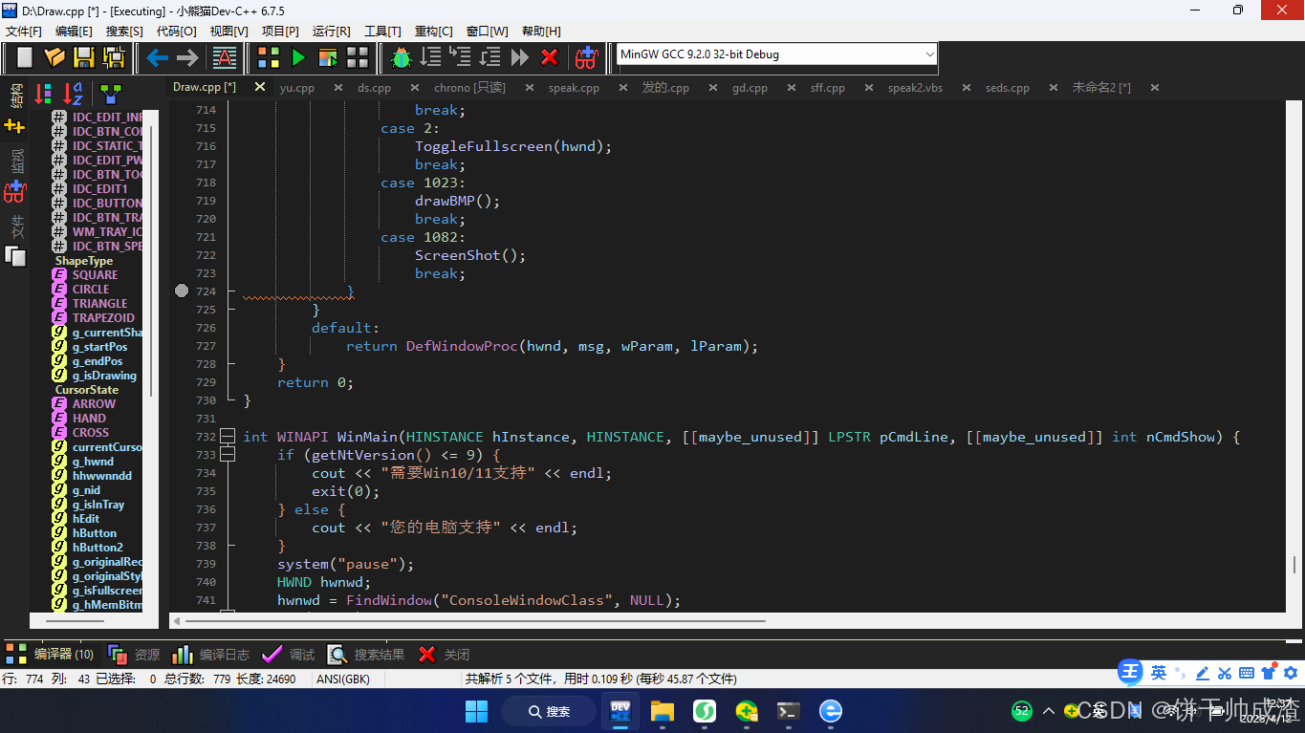Screen dimensions: 1305x733
Task: Select g_hwnd in the class browser
Action: tap(93, 462)
